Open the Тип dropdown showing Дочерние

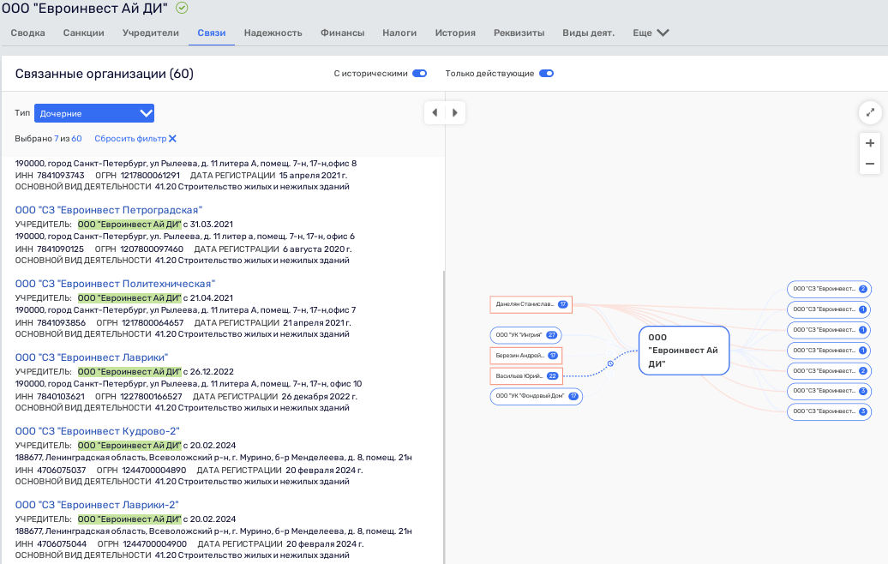click(94, 113)
